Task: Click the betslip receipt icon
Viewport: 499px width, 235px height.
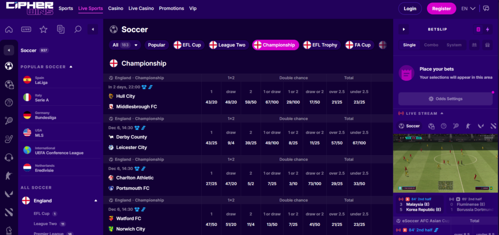Action: click(478, 30)
